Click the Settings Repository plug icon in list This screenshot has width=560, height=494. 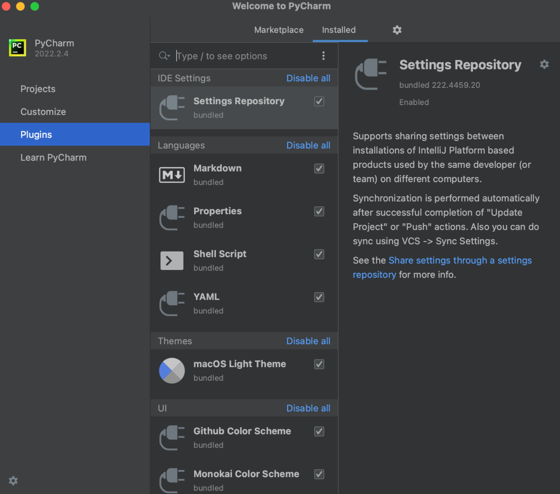tap(172, 108)
